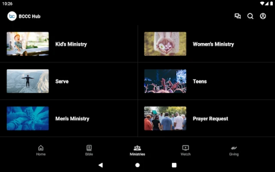Screen dimensions: 275x172
Task: Open the Bible tab
Action: click(x=89, y=150)
